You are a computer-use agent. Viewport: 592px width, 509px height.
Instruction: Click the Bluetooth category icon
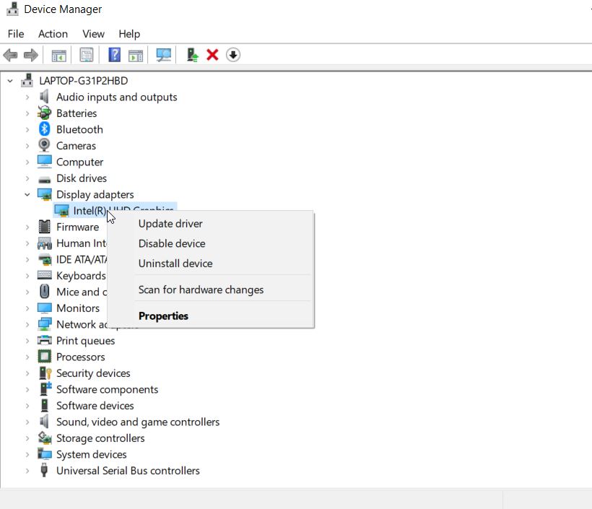coord(45,129)
